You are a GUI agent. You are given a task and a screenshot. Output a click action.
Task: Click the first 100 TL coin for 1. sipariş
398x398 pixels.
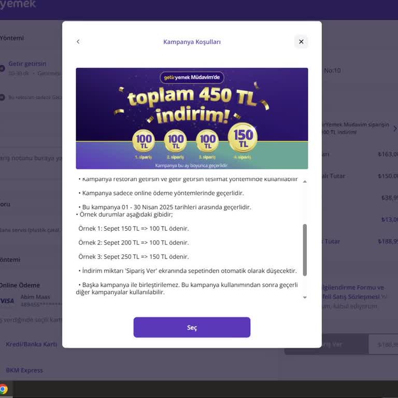[144, 141]
